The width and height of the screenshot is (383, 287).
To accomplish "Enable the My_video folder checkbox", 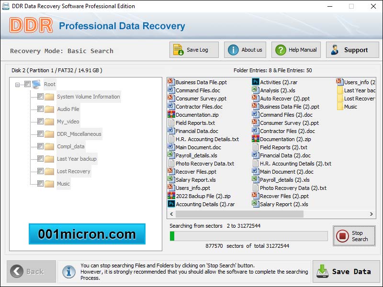I will coord(41,121).
